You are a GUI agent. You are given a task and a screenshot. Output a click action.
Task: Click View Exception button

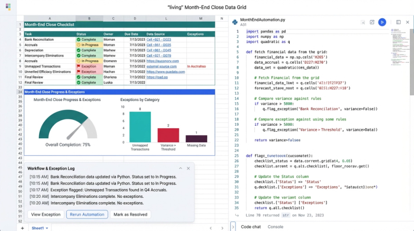[46, 214]
